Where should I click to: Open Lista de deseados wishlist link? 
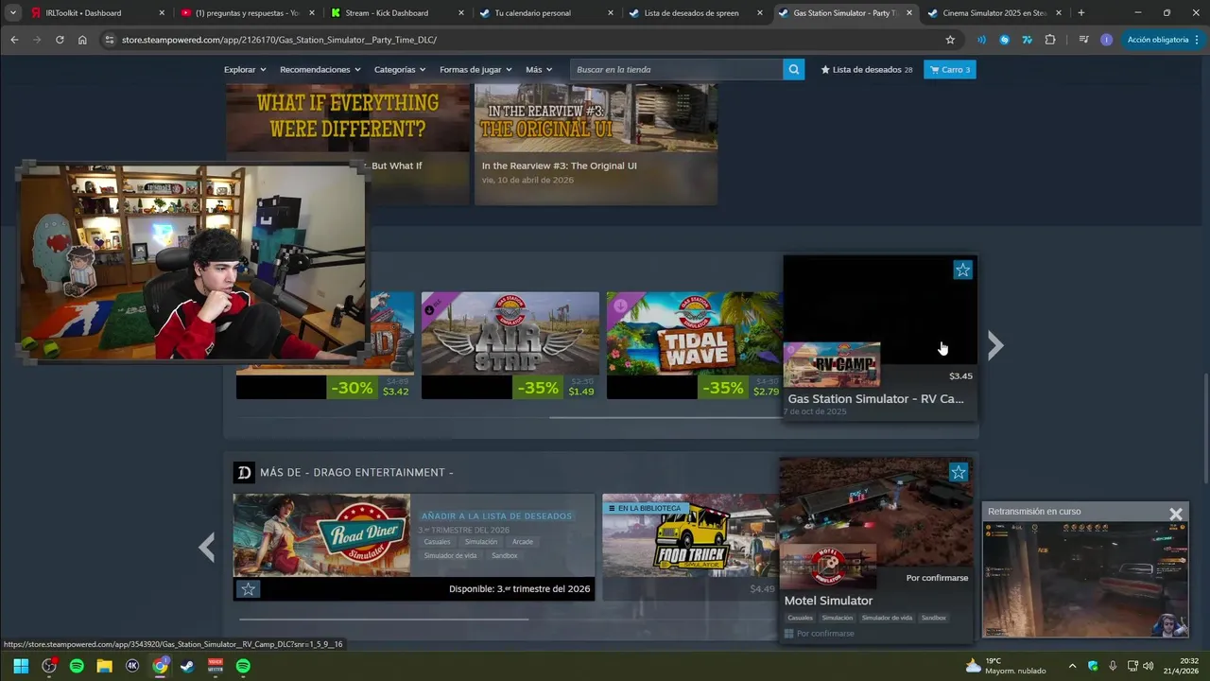867,69
